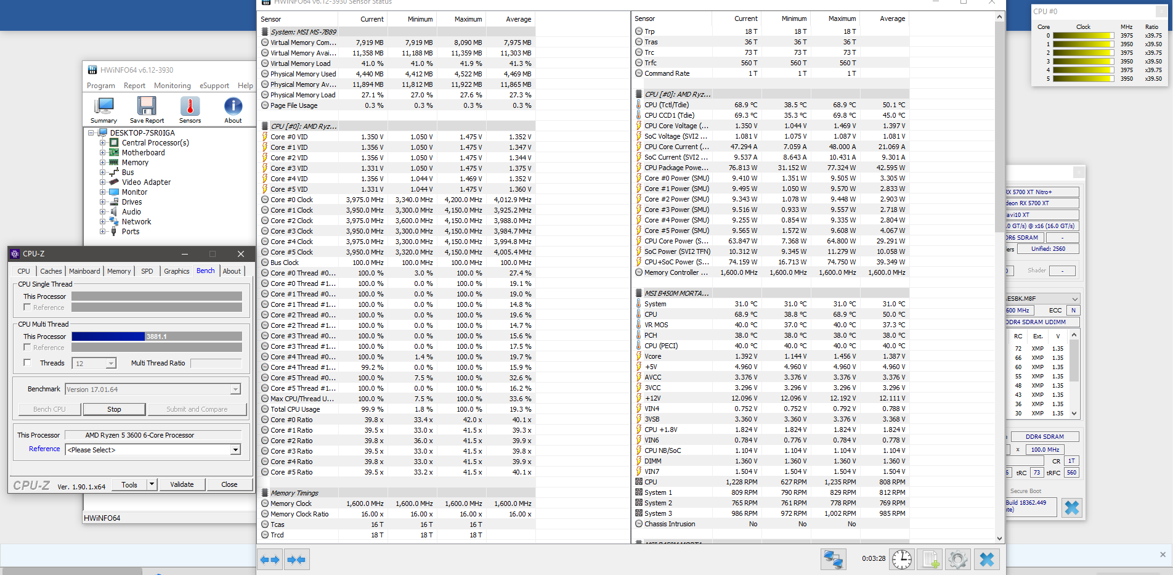Click the network remote monitoring icon
This screenshot has width=1173, height=575.
[833, 560]
